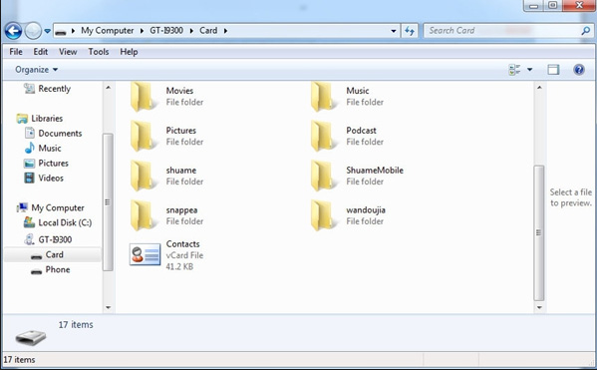
Task: Expand arrow after Card in breadcrumb
Action: [225, 31]
